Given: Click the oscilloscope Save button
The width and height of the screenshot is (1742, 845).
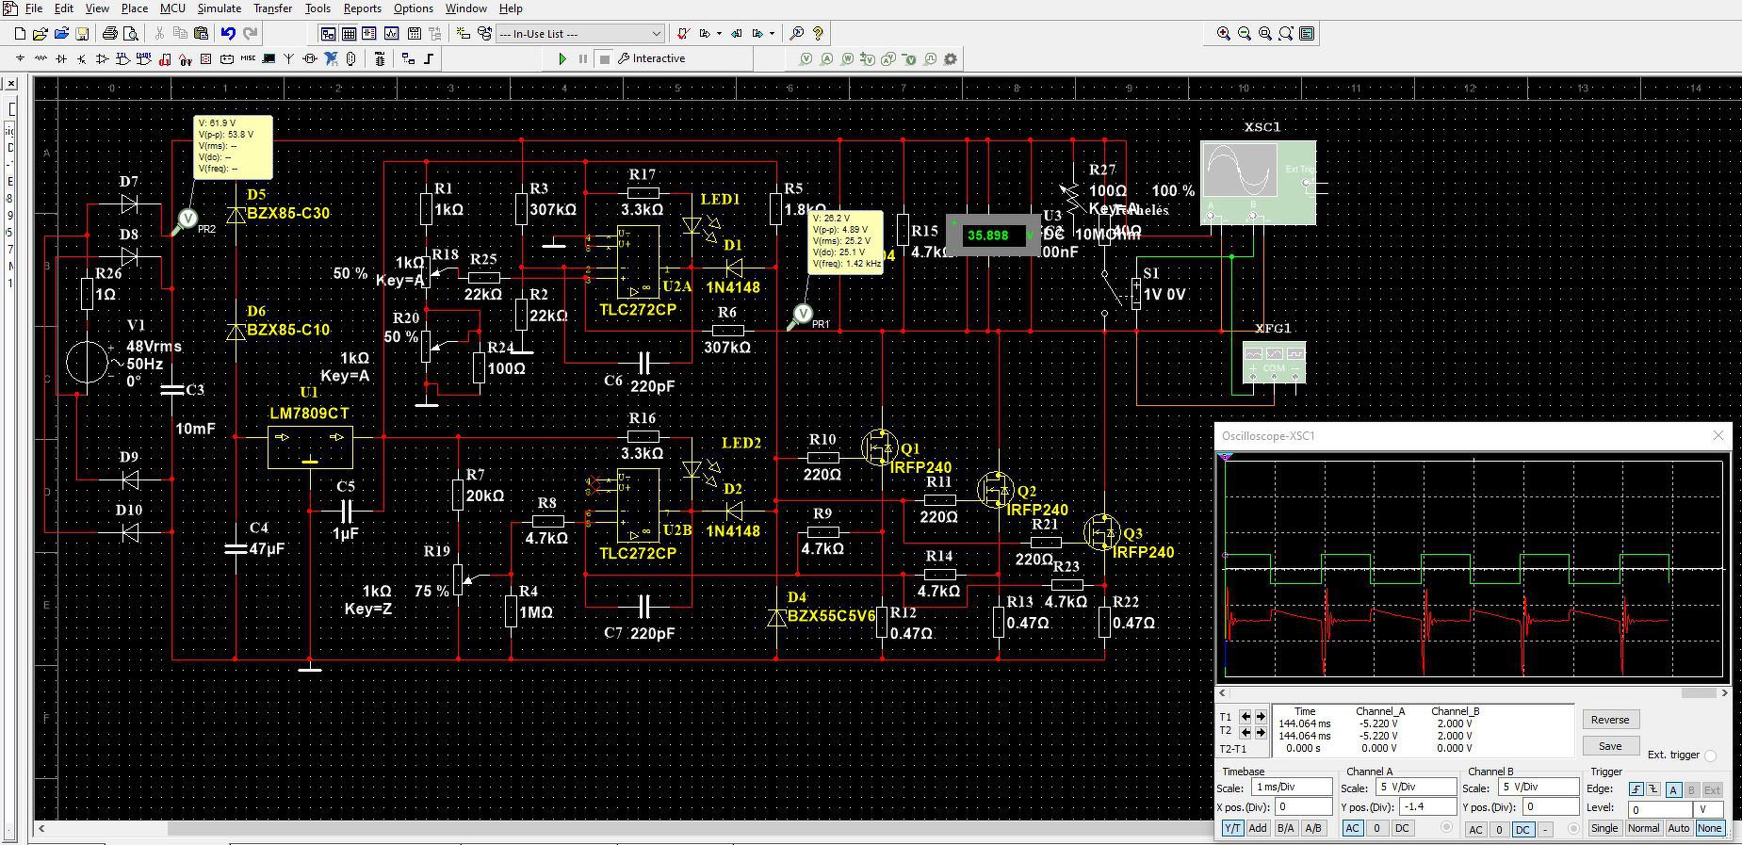Looking at the screenshot, I should coord(1609,745).
